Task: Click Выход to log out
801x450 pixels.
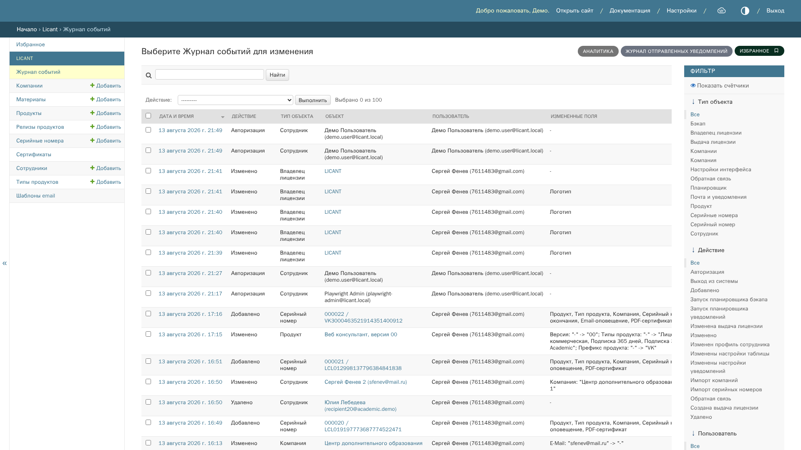Action: (775, 11)
